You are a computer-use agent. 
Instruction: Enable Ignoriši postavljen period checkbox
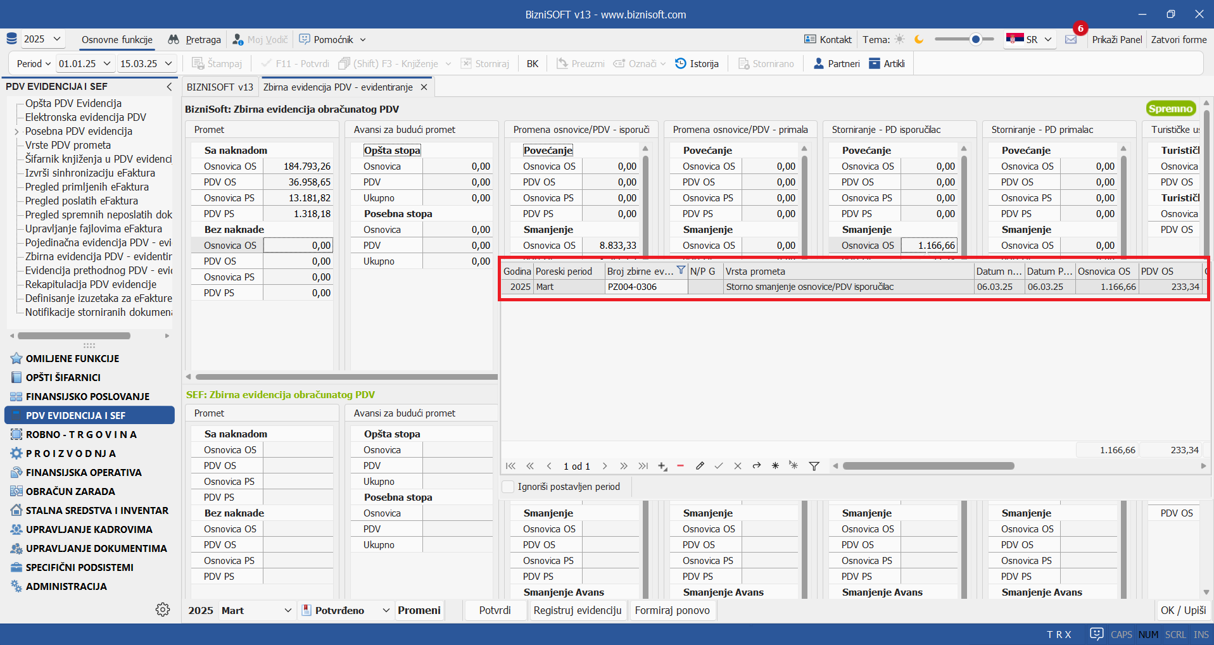coord(508,487)
